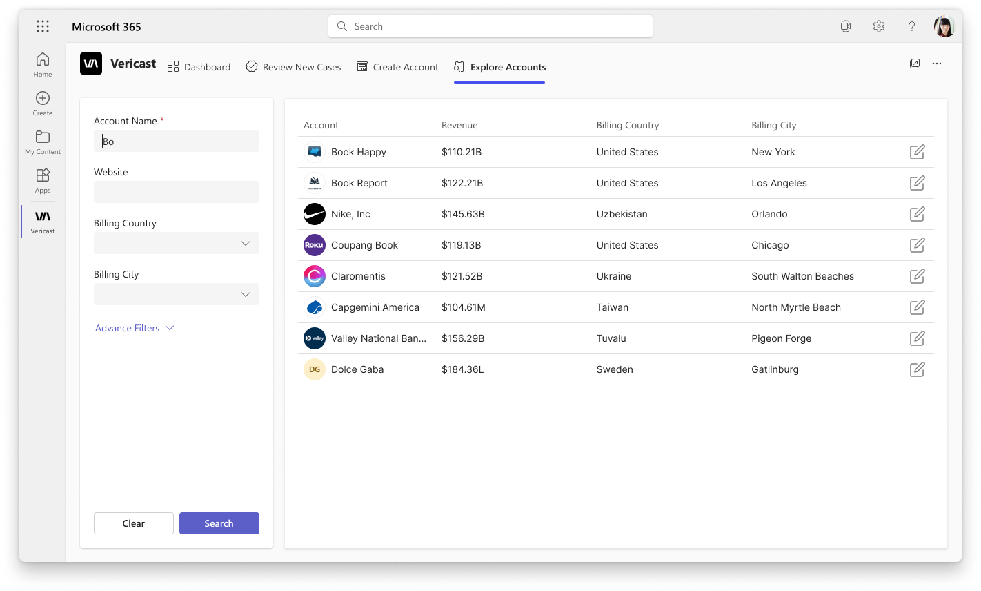Click the Account column header
This screenshot has height=591, width=981.
point(321,125)
